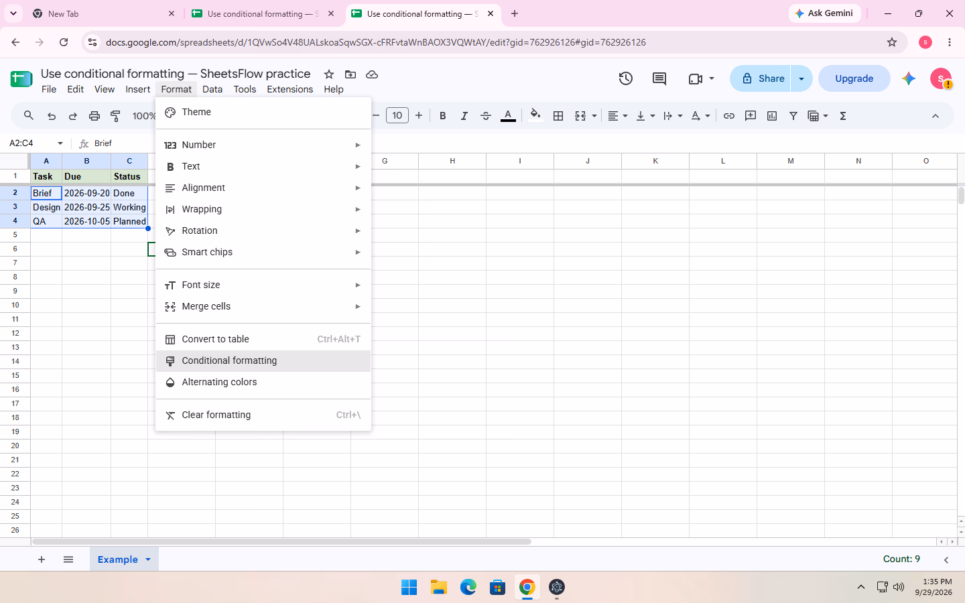
Task: Open the borders tool
Action: [558, 116]
